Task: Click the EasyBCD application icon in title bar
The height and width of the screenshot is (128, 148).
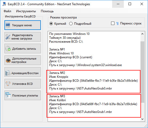Action: point(4,4)
